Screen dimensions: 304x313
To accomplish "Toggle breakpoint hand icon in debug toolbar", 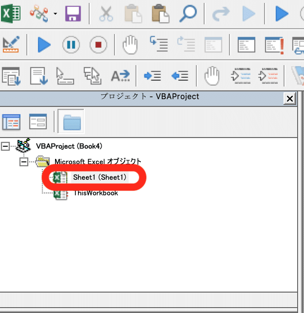I will 130,45.
